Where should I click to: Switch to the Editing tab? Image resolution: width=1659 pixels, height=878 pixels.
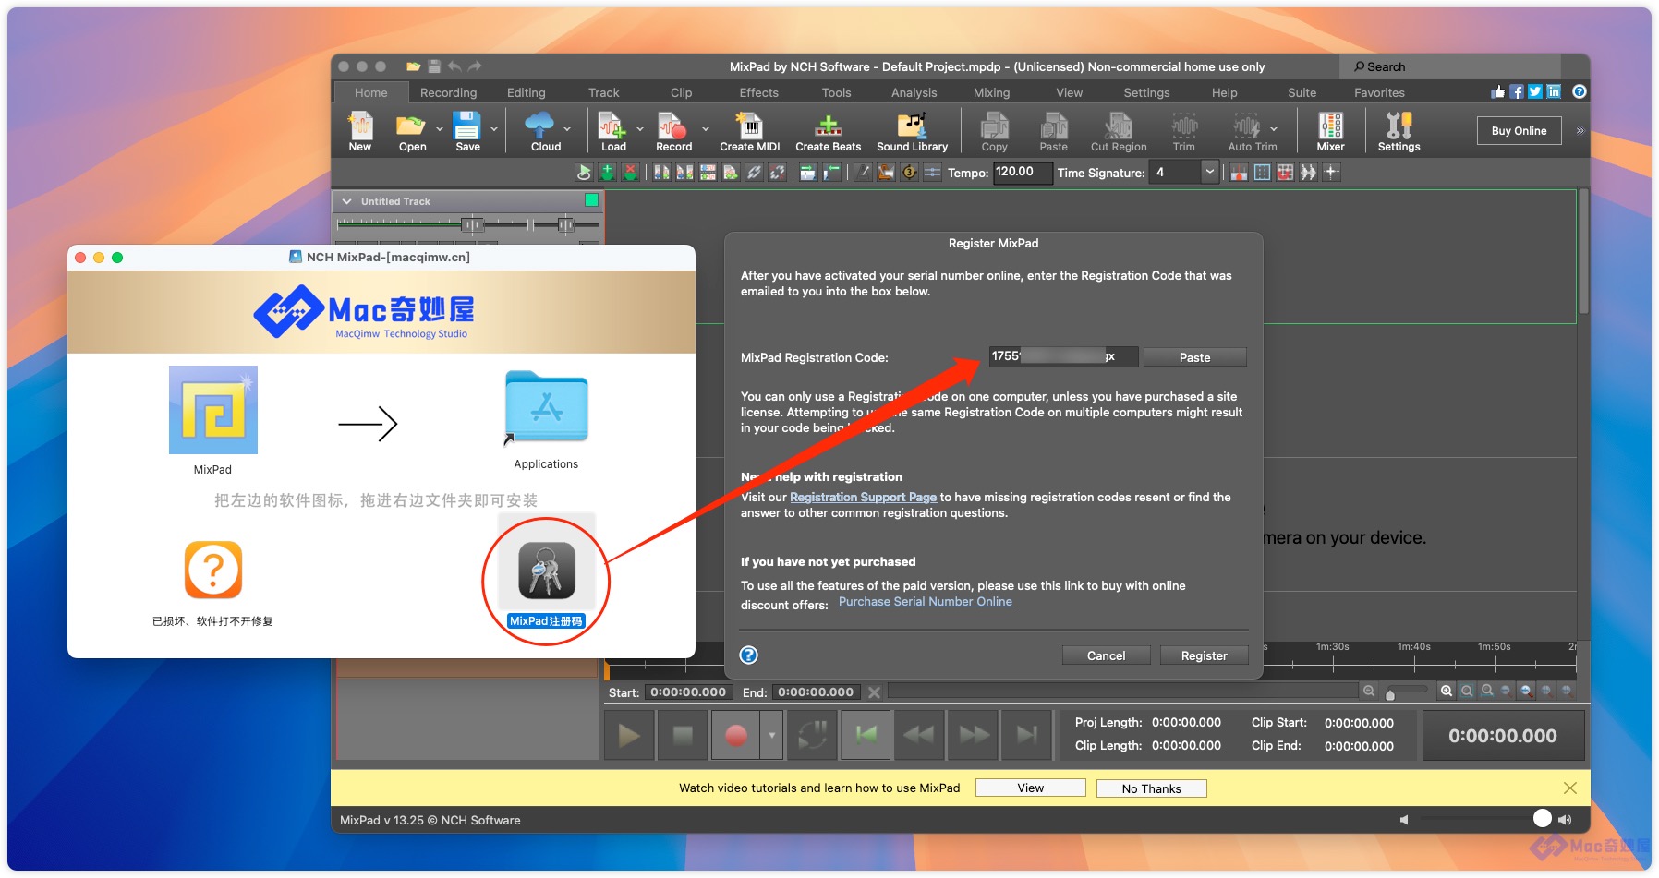click(526, 92)
